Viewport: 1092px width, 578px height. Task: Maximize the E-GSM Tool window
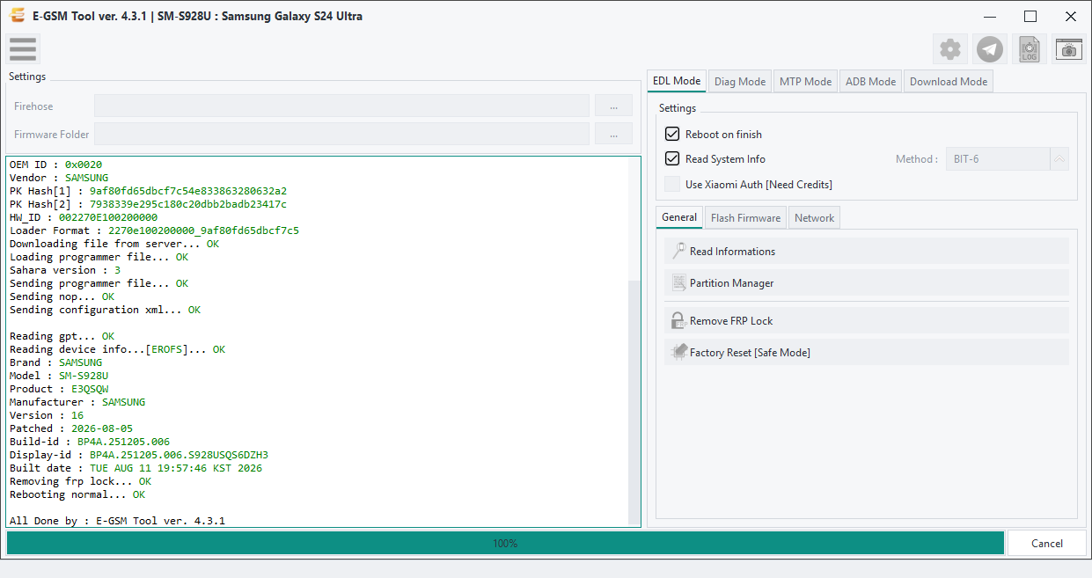coord(1030,16)
